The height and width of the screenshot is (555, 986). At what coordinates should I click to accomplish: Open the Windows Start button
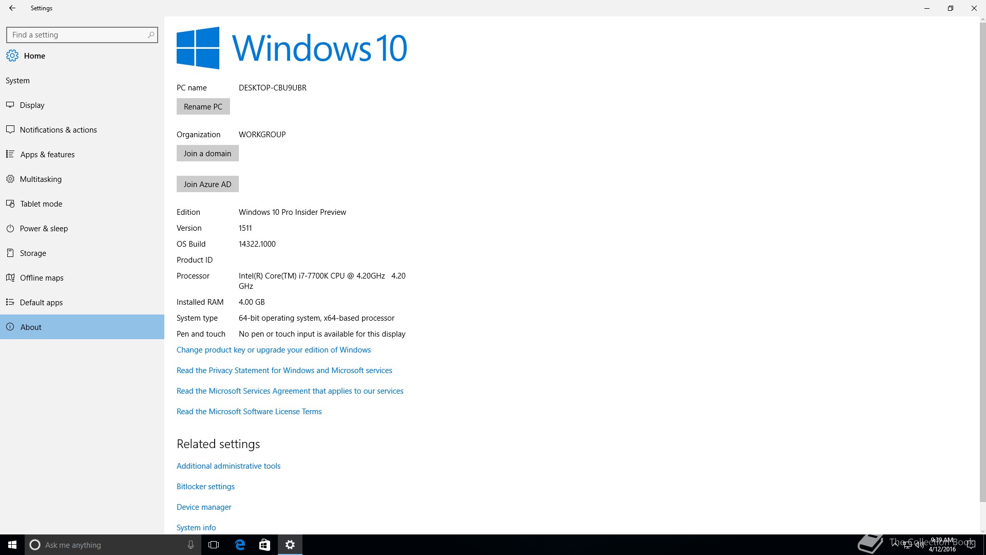pos(12,545)
